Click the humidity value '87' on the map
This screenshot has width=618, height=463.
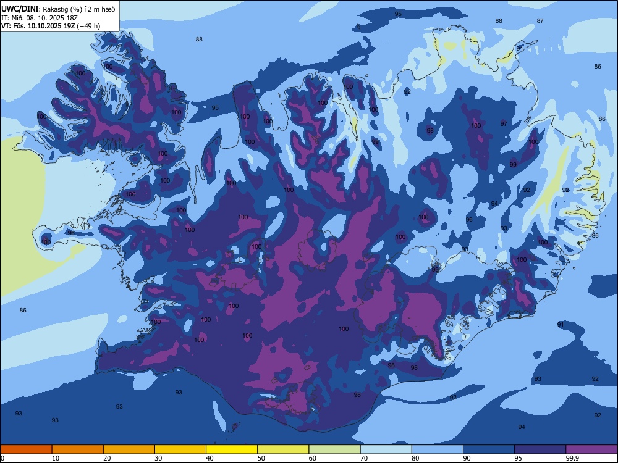point(540,21)
